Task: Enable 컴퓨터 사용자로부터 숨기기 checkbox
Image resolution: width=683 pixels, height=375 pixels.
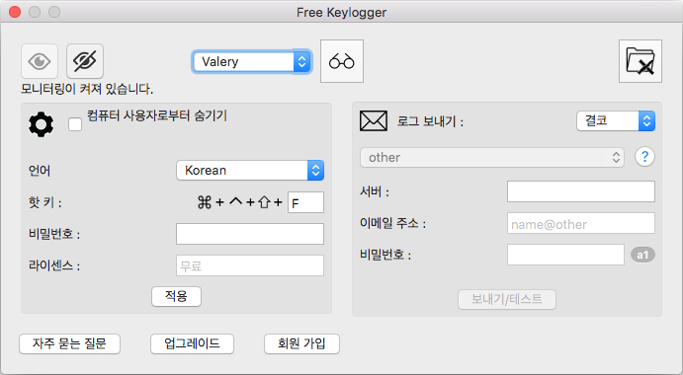Action: pyautogui.click(x=75, y=124)
